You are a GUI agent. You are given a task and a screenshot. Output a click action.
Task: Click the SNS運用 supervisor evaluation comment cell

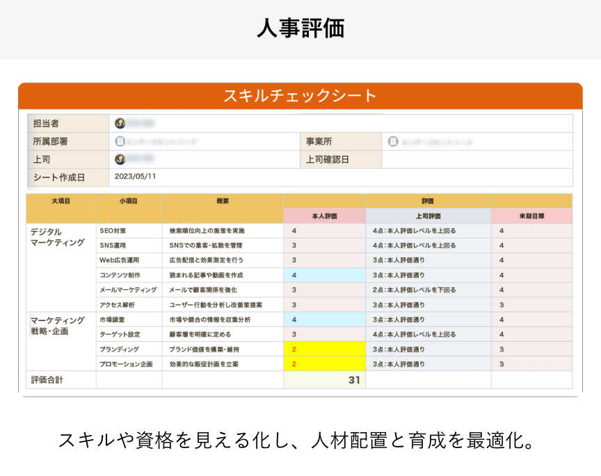428,244
